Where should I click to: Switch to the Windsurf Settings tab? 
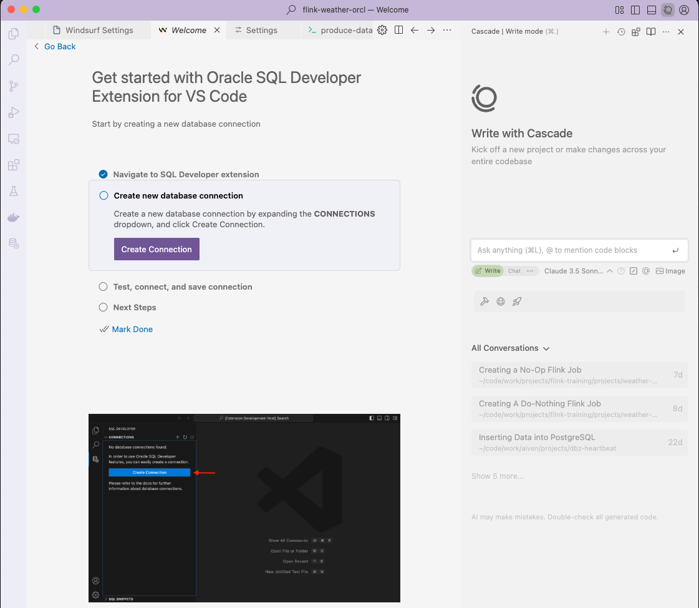coord(99,30)
